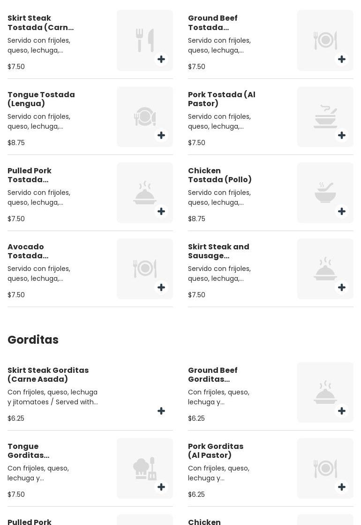Open Tongue Tostada (Lengua) item title
The image size is (361, 525).
[41, 99]
